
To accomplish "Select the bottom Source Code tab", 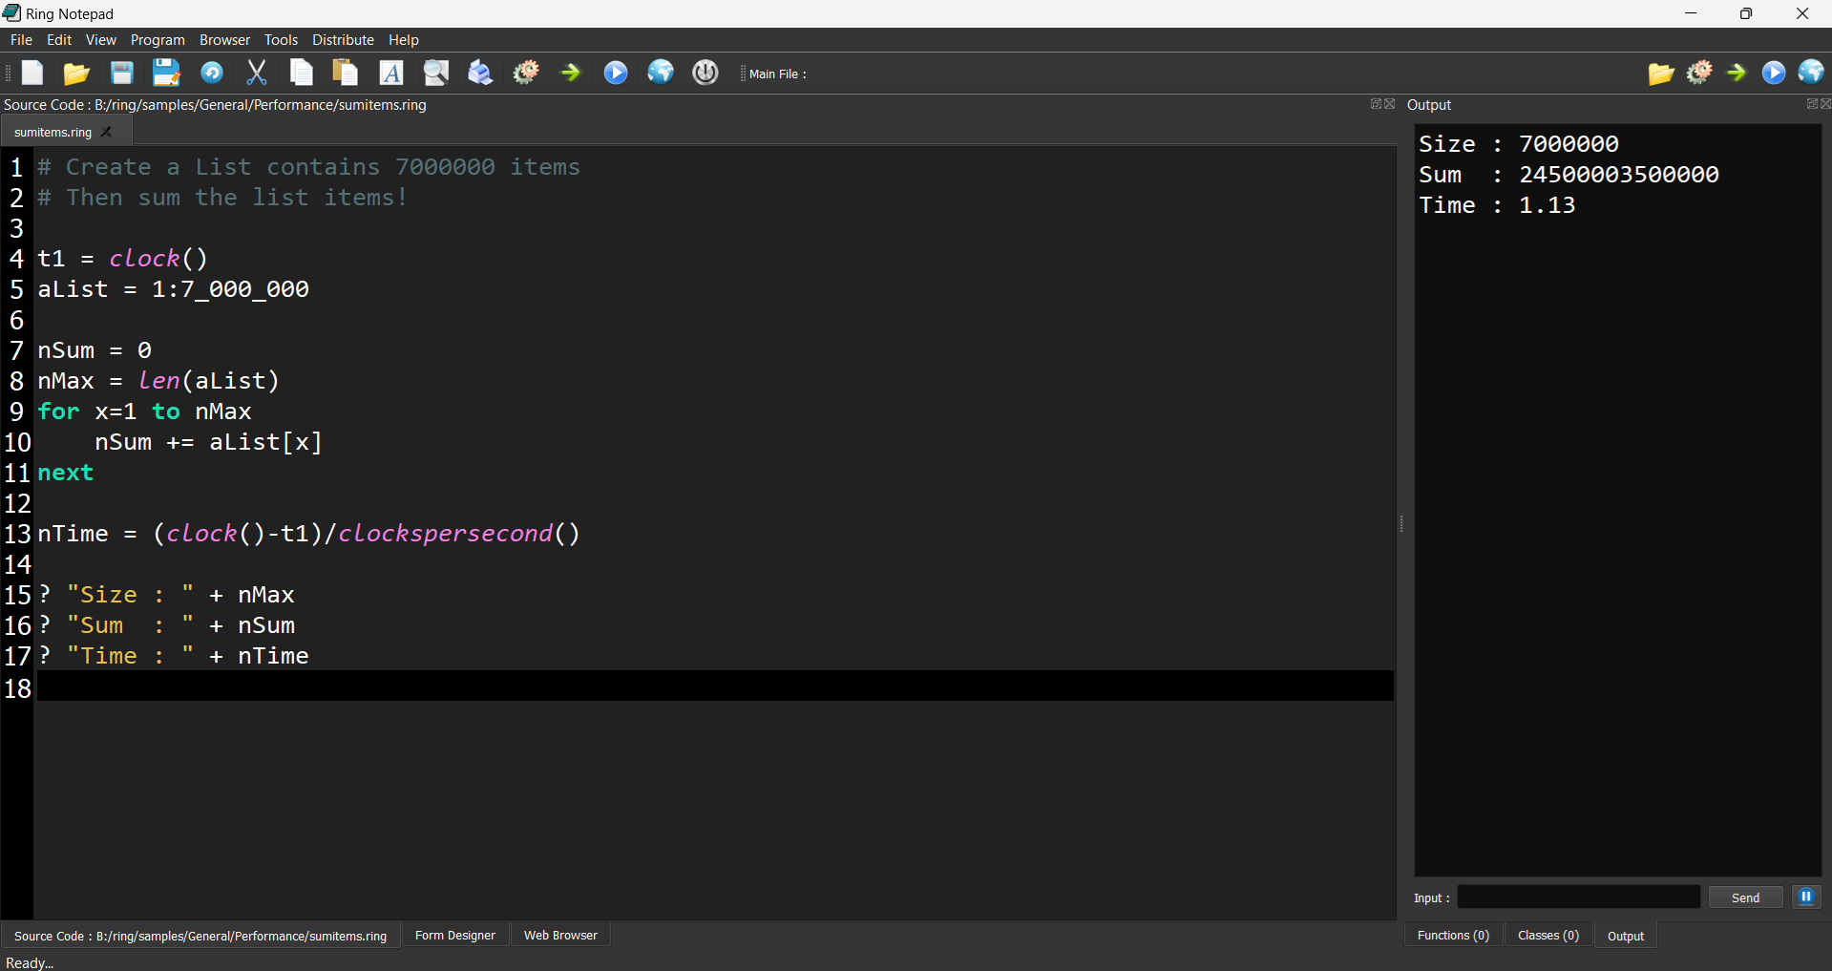I will (x=200, y=936).
